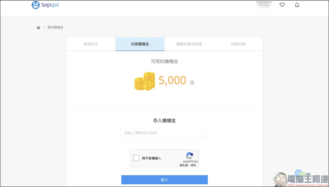Open the Sogi go! logo homepage
The image size is (329, 187).
tap(45, 5)
